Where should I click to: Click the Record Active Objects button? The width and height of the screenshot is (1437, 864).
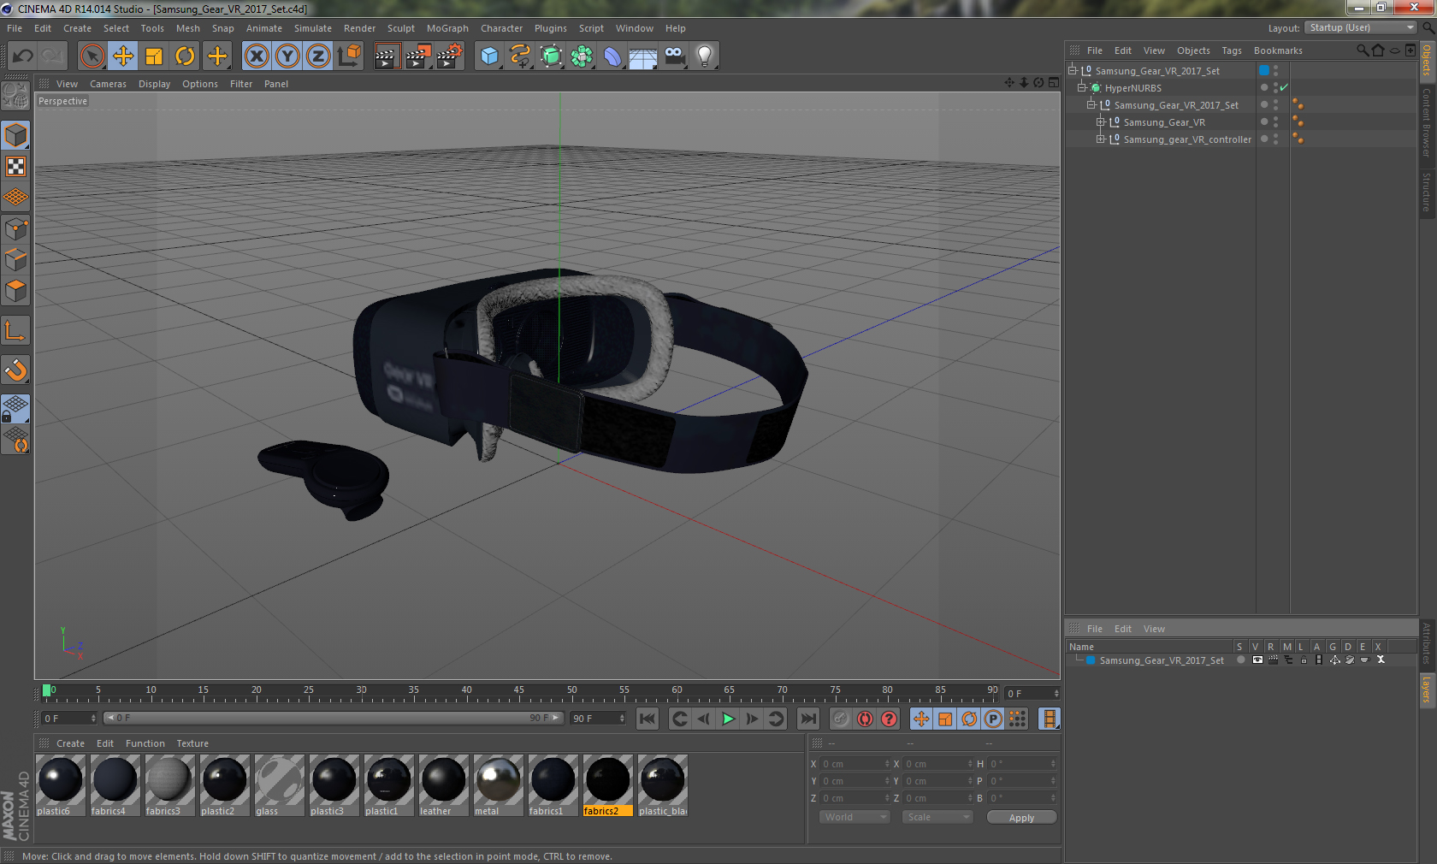point(841,719)
